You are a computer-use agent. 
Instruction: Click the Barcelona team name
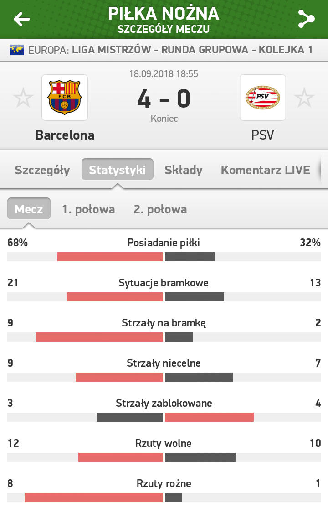point(65,135)
